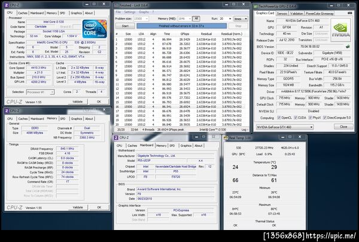Open Memory tab in the Mainboard CPU-Z window
The height and width of the screenshot is (242, 359).
162,146
